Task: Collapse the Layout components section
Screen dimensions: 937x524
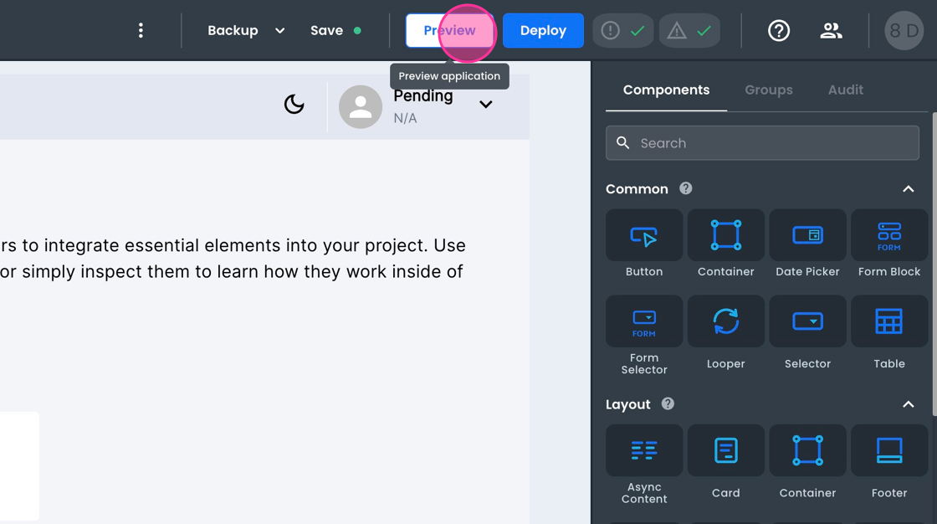Action: [x=908, y=404]
